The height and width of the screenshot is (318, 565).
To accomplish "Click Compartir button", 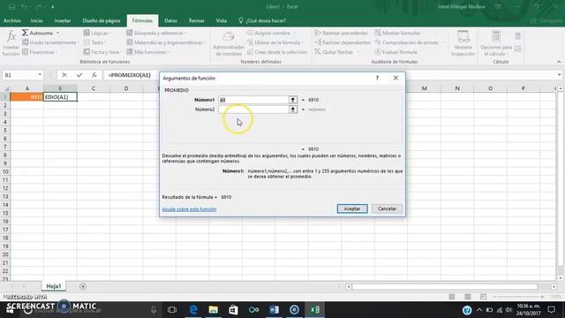I will 546,21.
